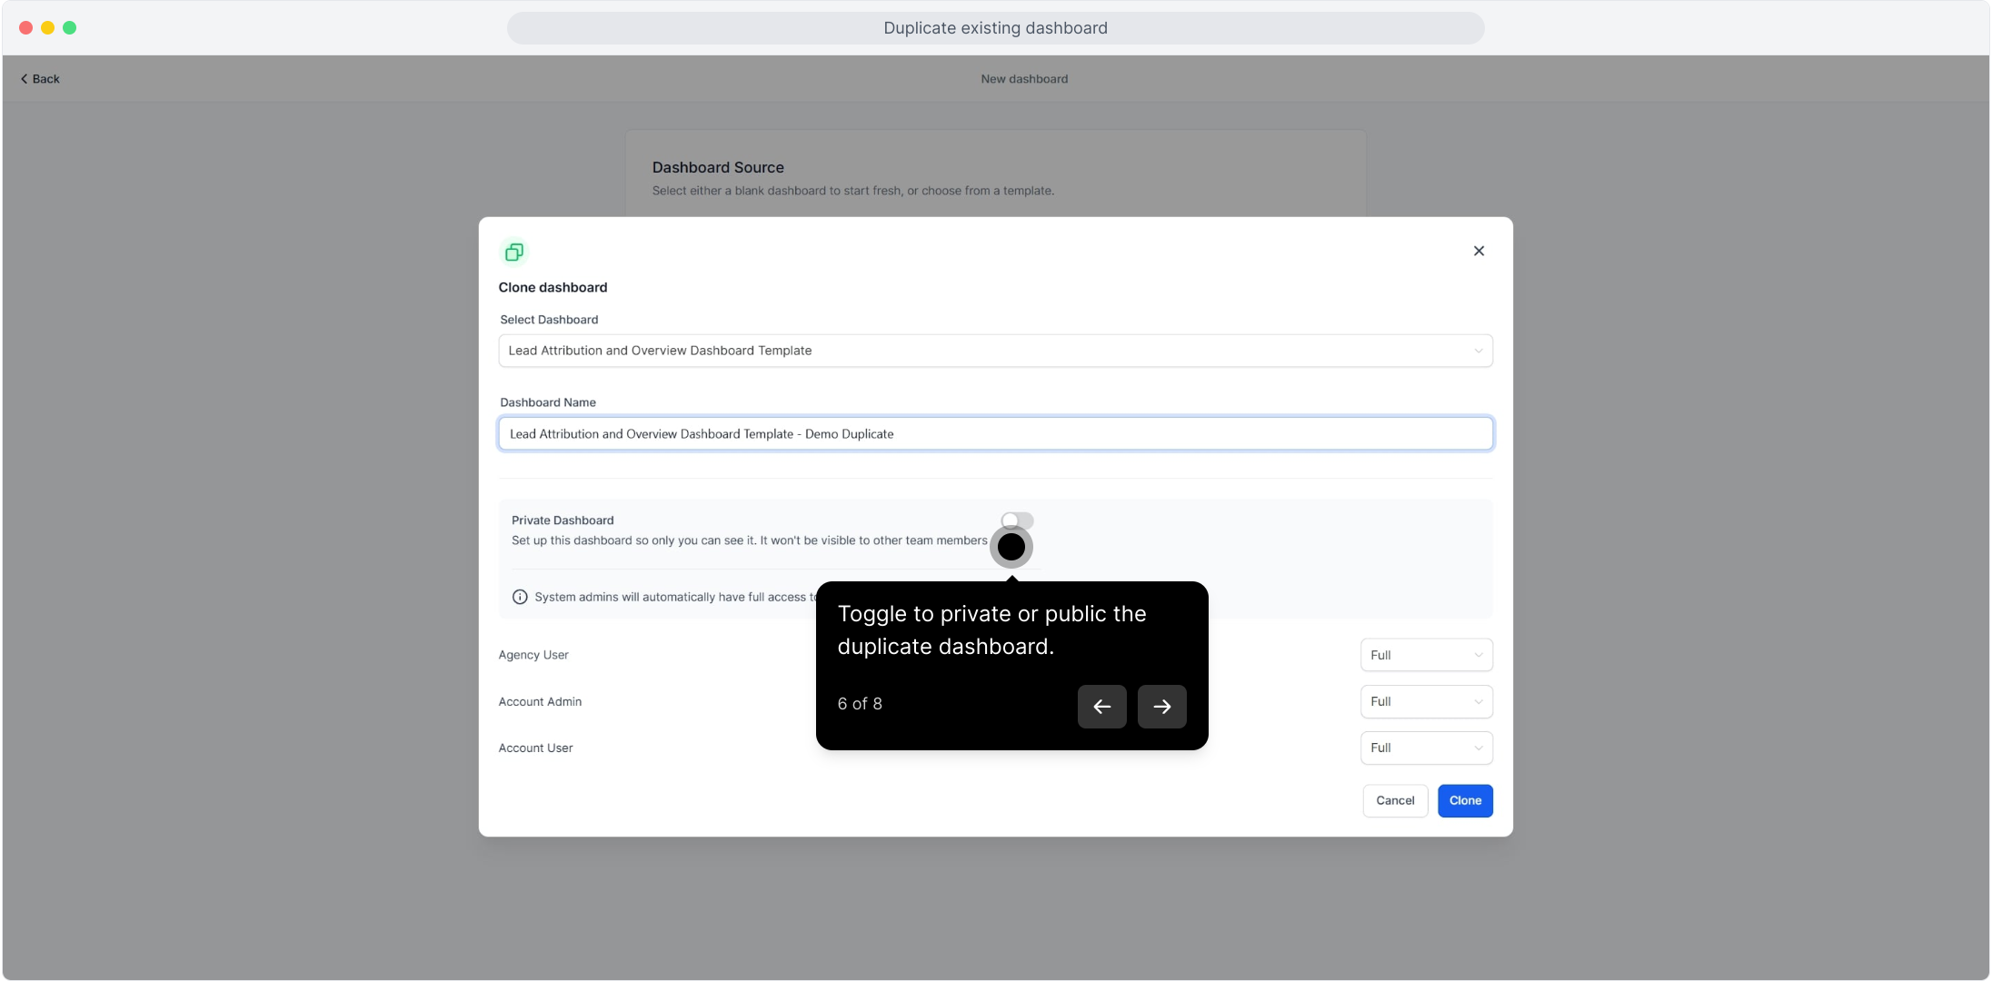This screenshot has width=1992, height=981.
Task: Click the 6 of 8 step counter
Action: click(860, 704)
